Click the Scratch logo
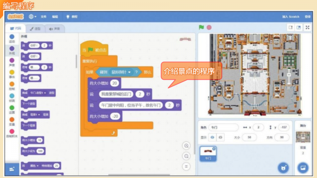This screenshot has width=317, height=178. coord(15,17)
